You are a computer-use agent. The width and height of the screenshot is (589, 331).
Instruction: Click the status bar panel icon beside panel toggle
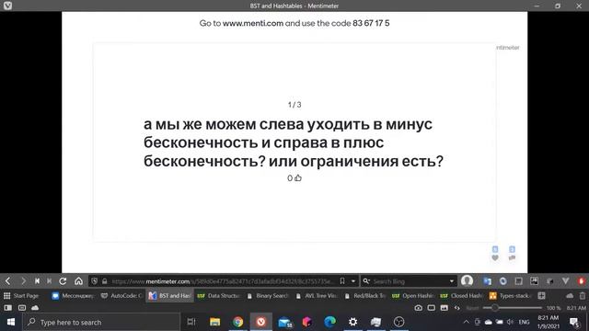pyautogui.click(x=22, y=308)
